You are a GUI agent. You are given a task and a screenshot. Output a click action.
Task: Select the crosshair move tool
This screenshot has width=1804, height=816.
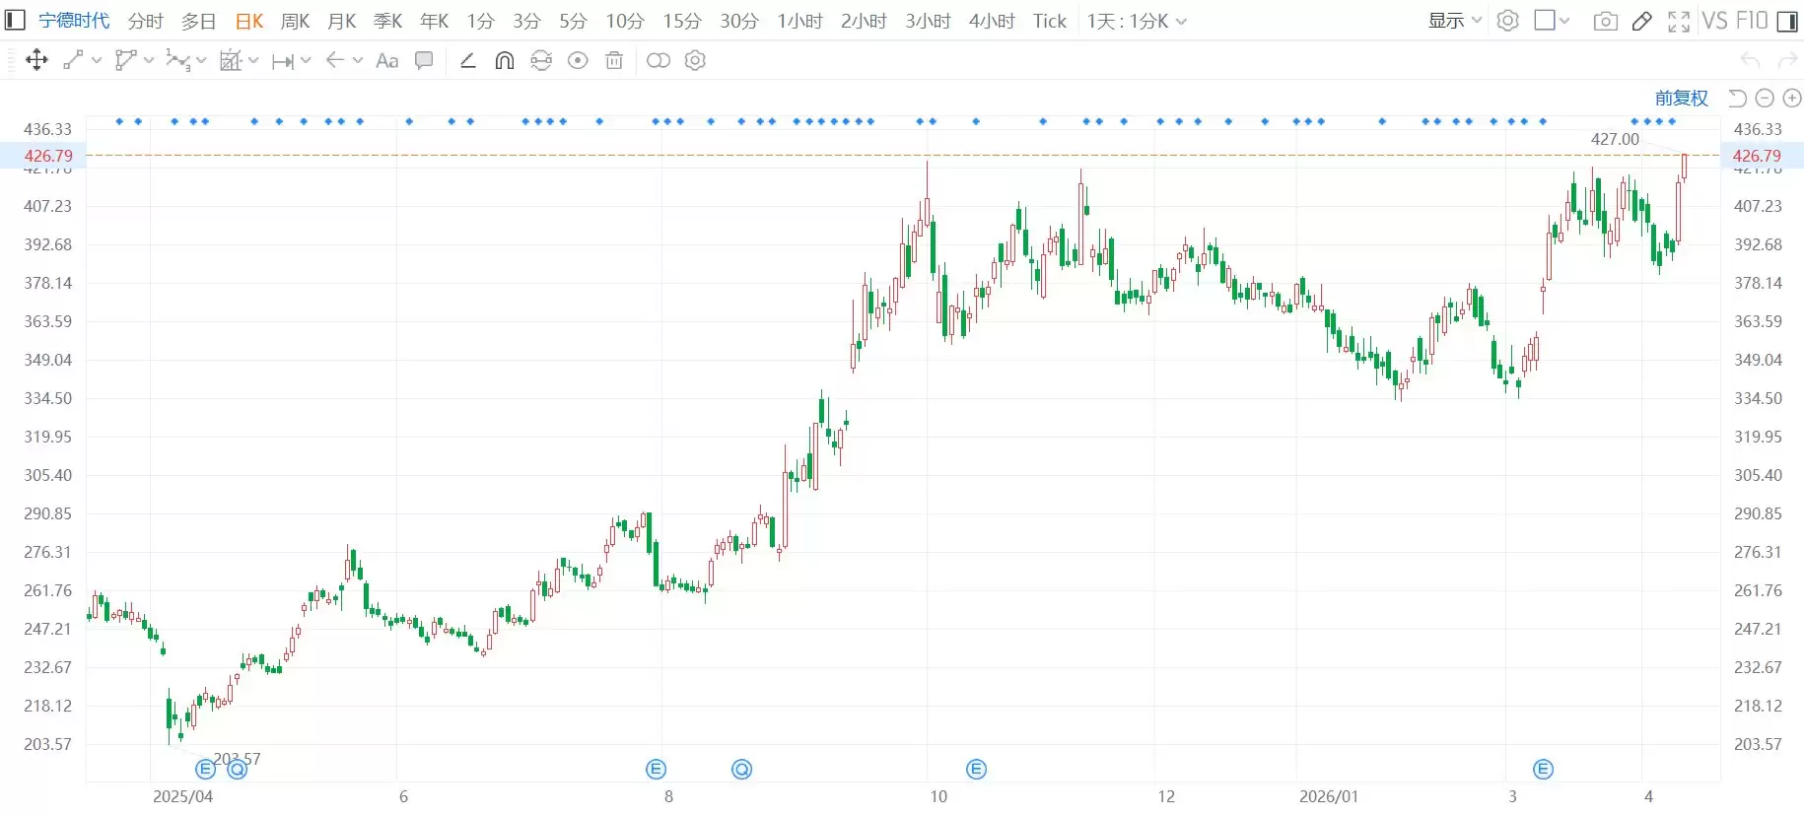pyautogui.click(x=36, y=61)
